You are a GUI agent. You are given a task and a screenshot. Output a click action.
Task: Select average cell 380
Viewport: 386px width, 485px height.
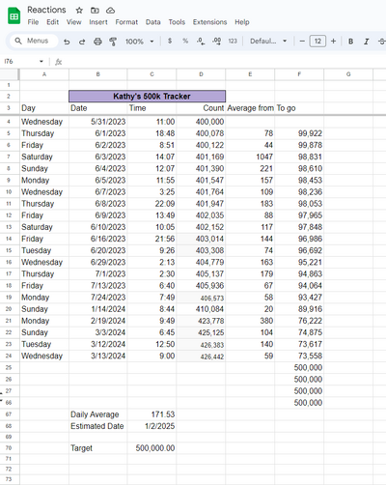(x=250, y=321)
